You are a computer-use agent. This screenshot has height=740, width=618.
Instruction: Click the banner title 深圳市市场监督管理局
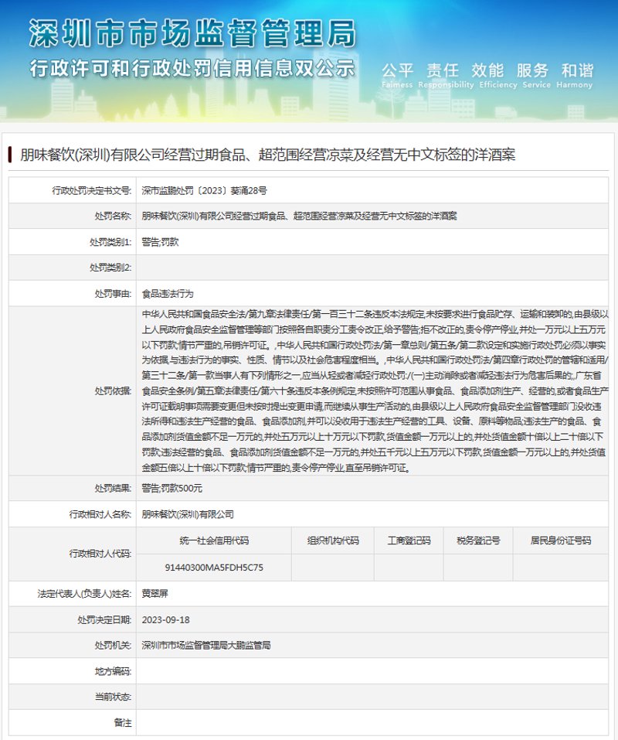192,33
